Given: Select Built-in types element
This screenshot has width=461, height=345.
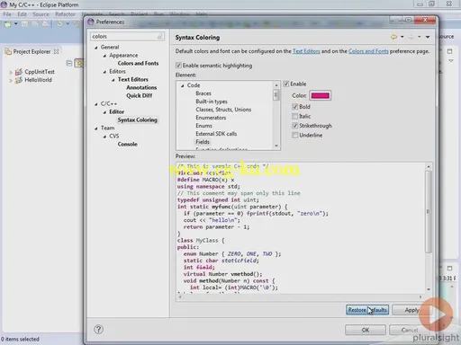Looking at the screenshot, I should (212, 102).
